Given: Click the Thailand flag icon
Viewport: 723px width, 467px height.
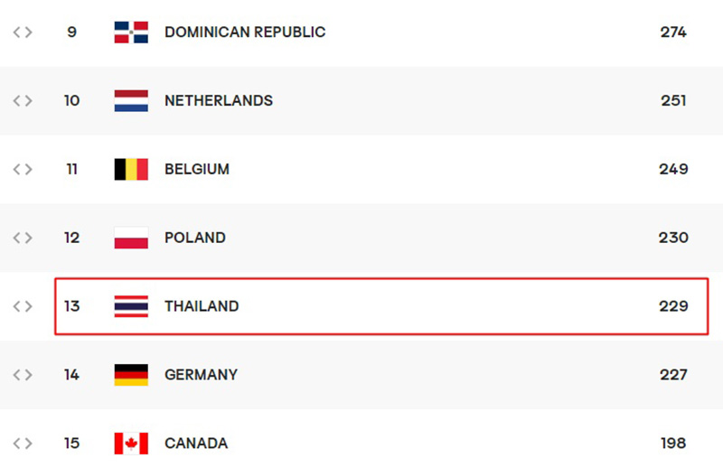Looking at the screenshot, I should click(x=131, y=307).
